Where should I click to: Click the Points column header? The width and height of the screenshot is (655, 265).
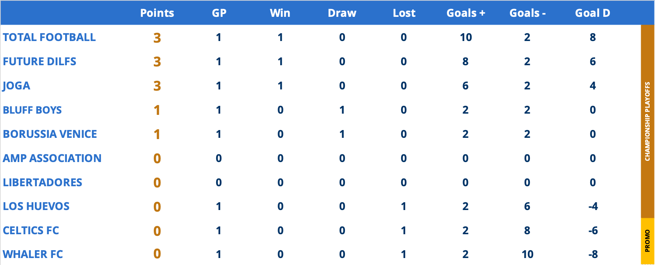pos(157,13)
